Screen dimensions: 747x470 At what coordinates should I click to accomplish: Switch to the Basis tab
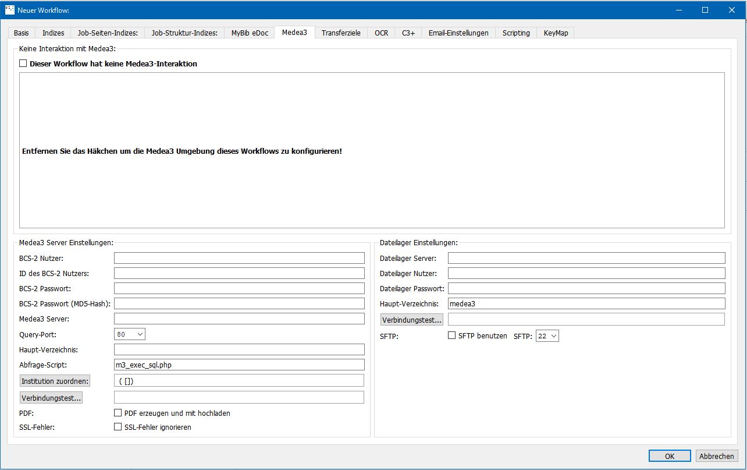coord(21,33)
